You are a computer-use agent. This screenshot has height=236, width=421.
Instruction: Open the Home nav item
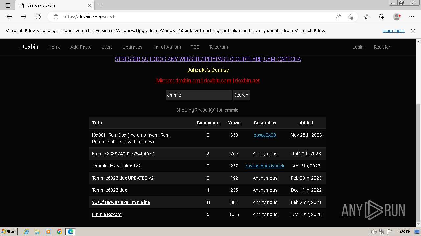point(54,47)
